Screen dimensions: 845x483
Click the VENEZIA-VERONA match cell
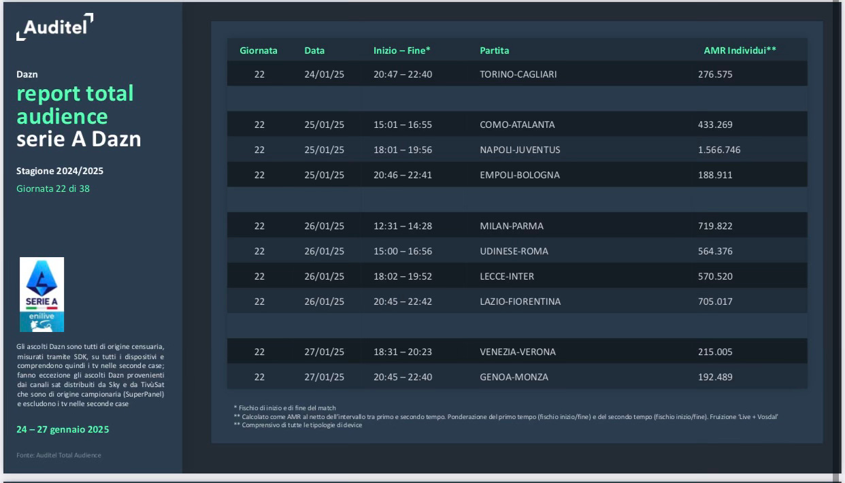point(518,352)
